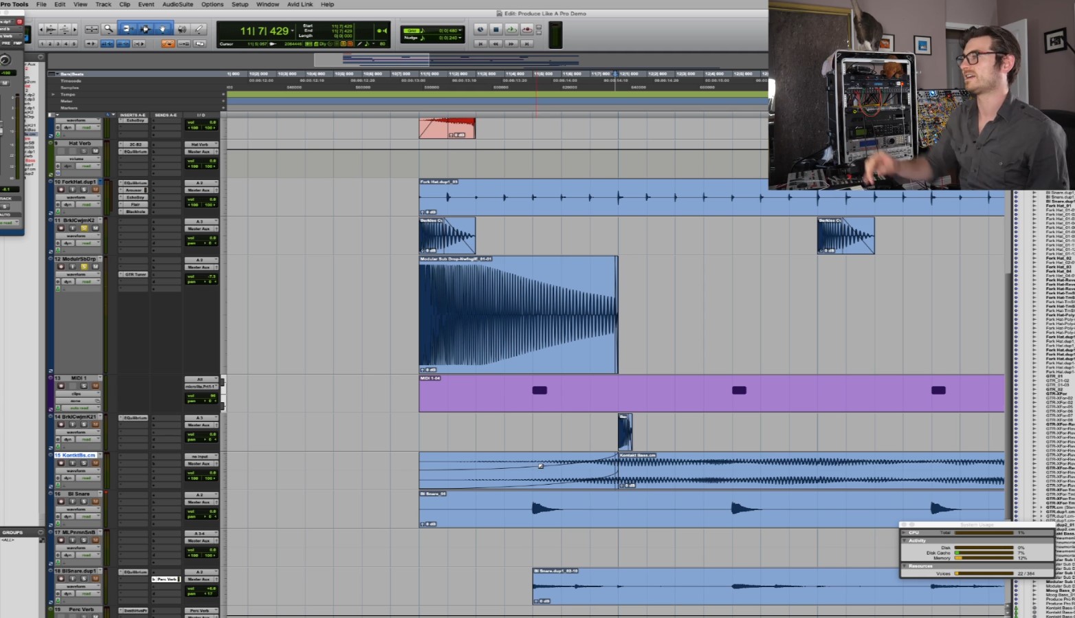The height and width of the screenshot is (618, 1075).
Task: Open the Help menu
Action: (x=327, y=4)
